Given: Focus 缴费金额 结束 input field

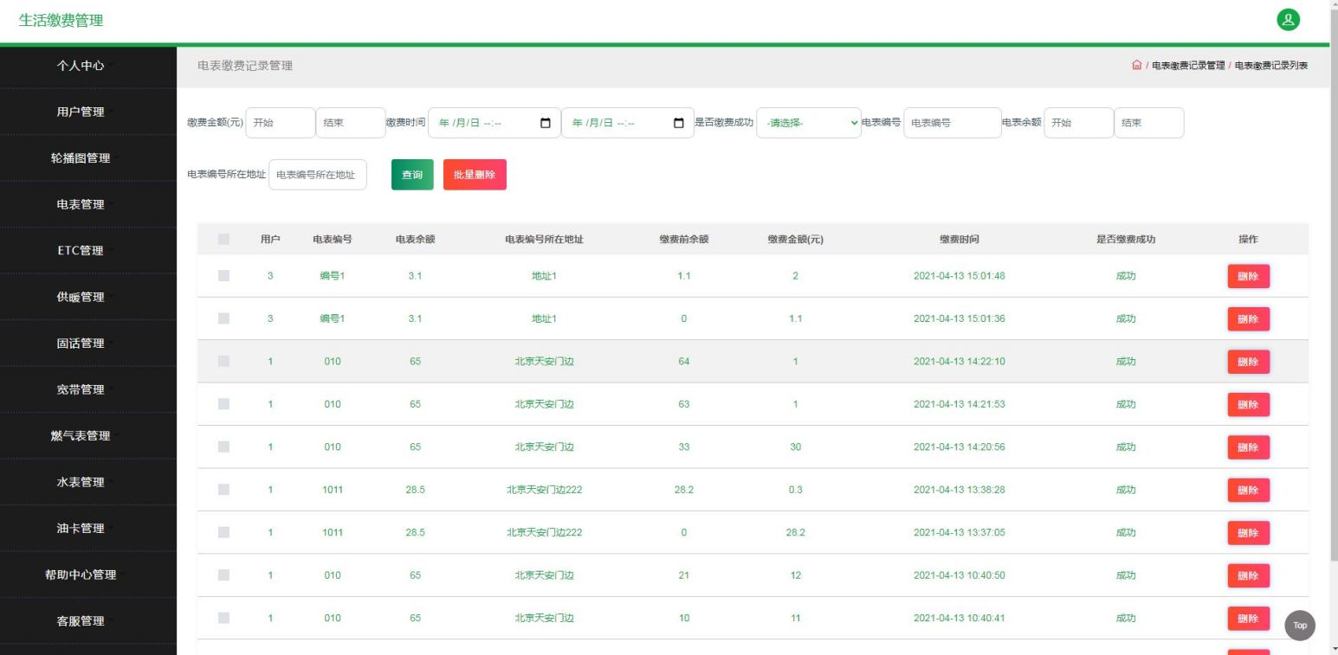Looking at the screenshot, I should tap(351, 123).
